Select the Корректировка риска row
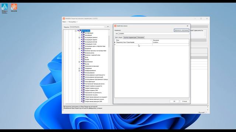This screenshot has width=236, height=132. click(92, 88)
